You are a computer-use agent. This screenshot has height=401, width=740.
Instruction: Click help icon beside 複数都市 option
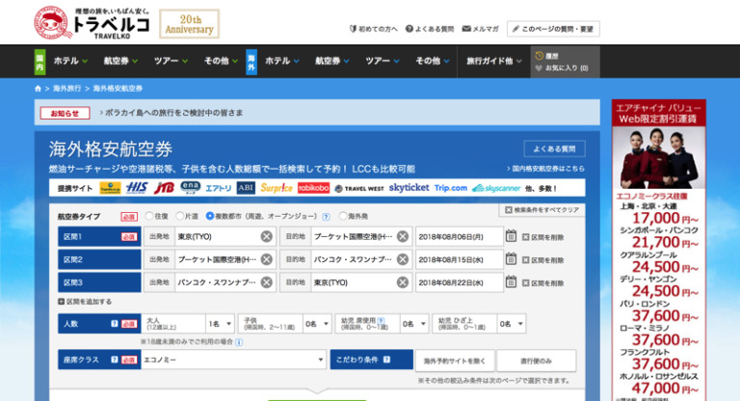tap(326, 217)
